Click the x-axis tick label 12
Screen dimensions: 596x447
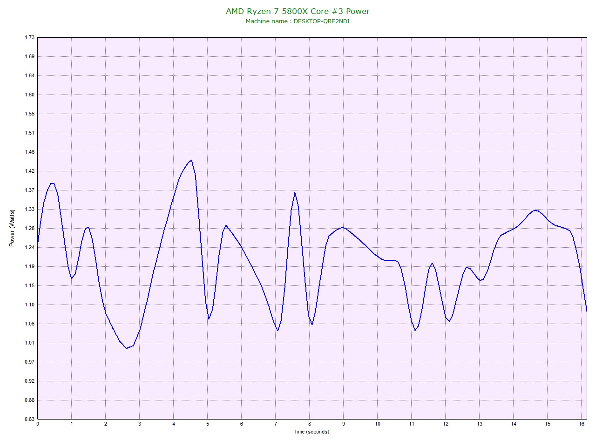(x=445, y=424)
